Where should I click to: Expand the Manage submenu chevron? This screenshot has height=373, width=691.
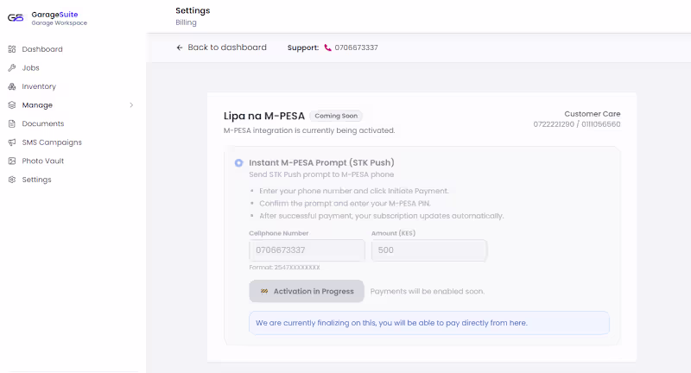[x=131, y=104]
